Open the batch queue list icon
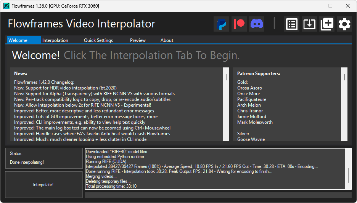 [292, 24]
